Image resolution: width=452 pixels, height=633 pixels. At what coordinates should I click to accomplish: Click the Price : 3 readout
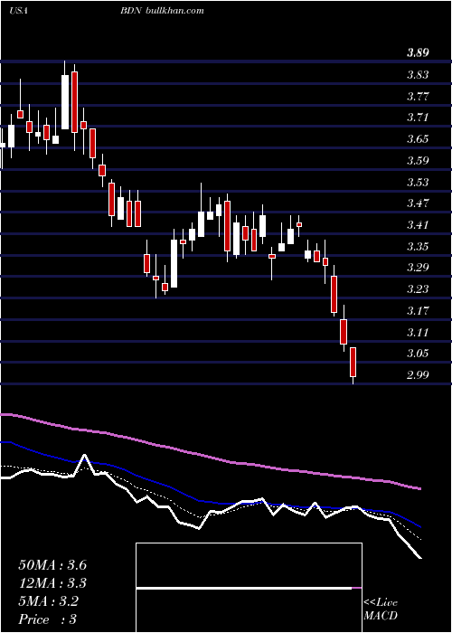point(47,619)
